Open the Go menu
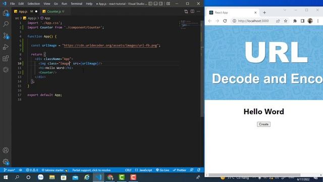Screen dimensions: 323x182 point(56,4)
